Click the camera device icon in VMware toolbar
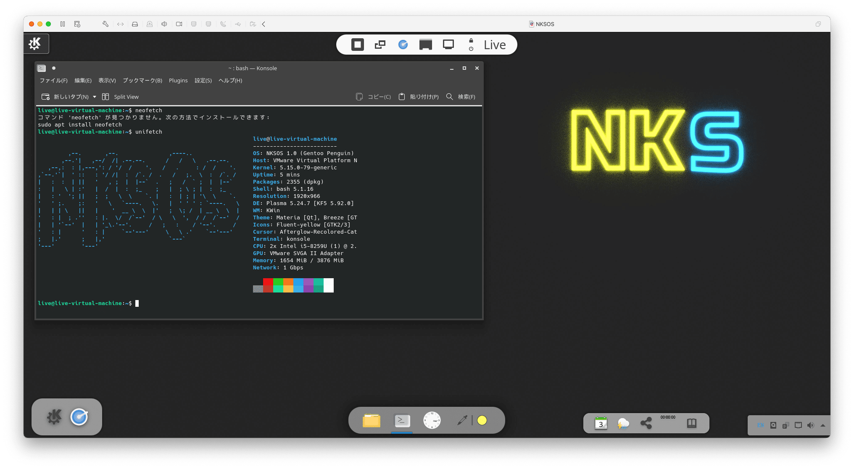This screenshot has width=854, height=469. 179,24
